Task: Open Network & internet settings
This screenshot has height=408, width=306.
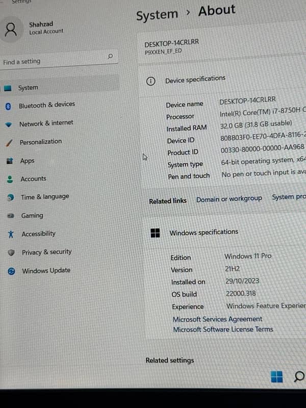Action: [46, 123]
